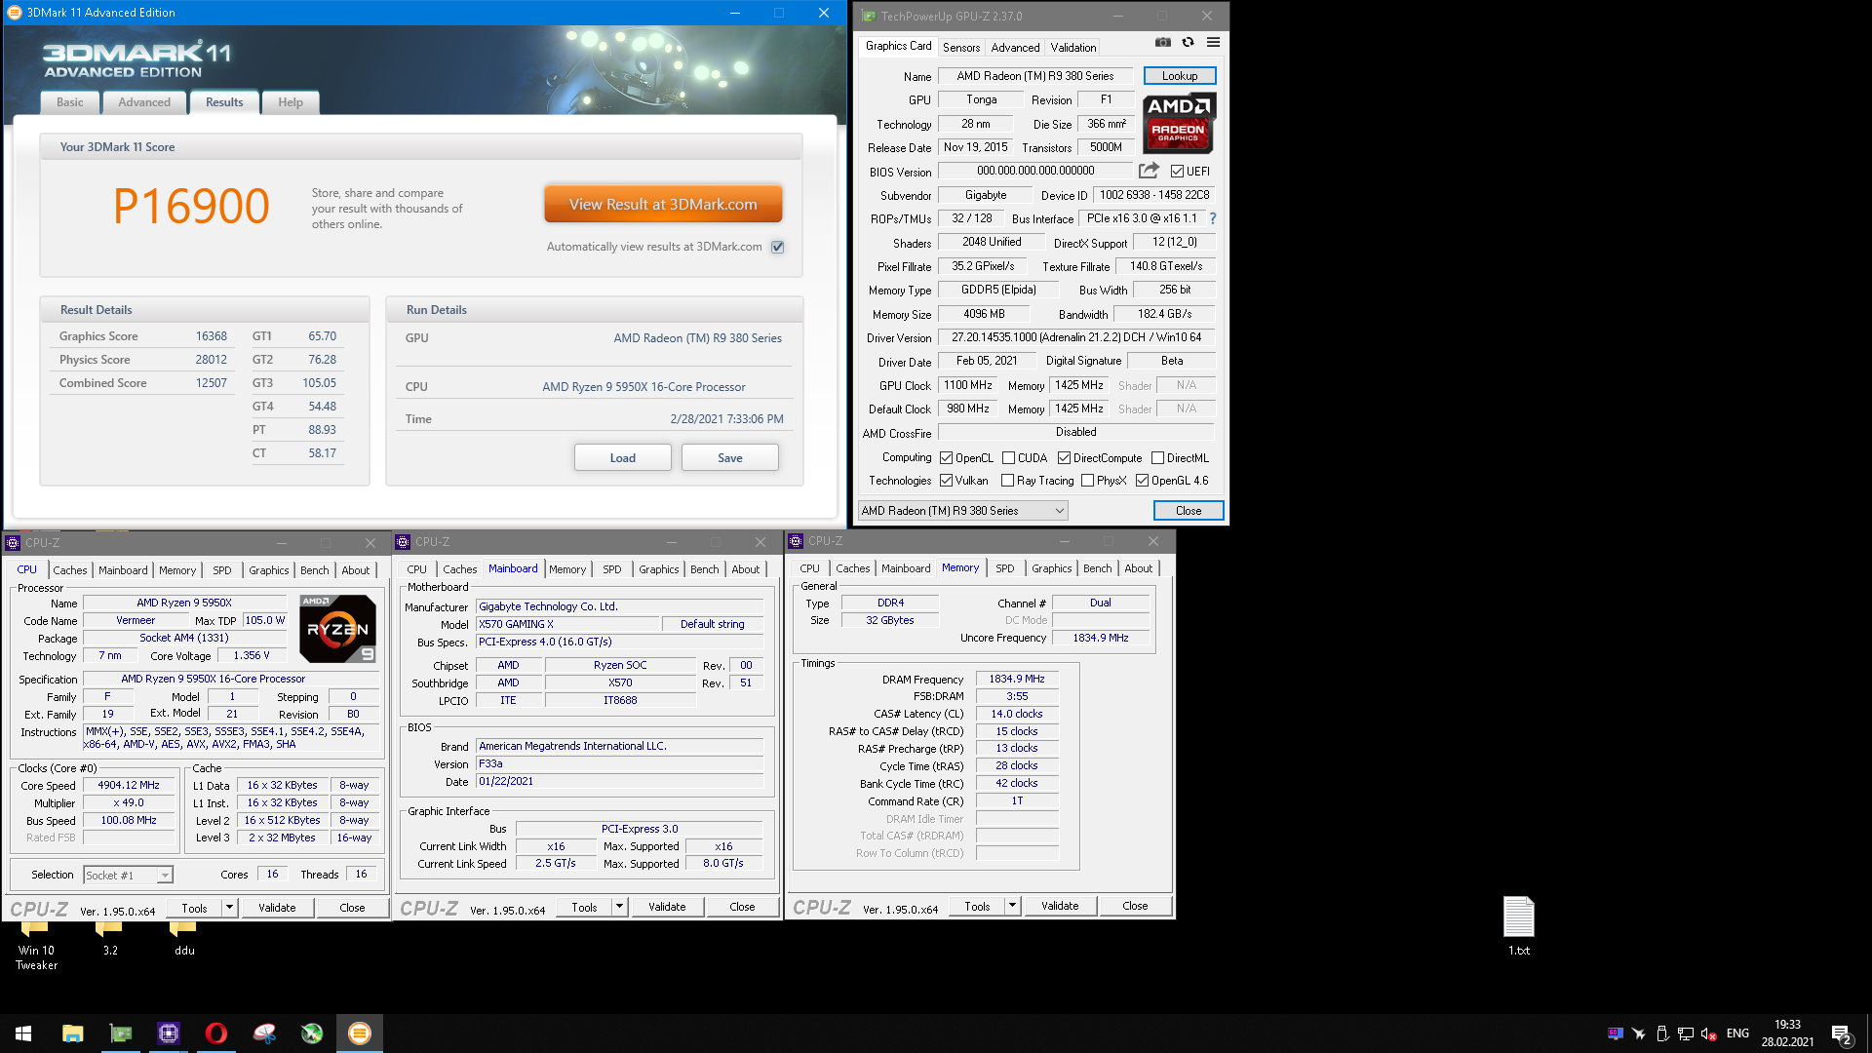This screenshot has height=1053, width=1872.
Task: Open the notification center icon
Action: (x=1842, y=1033)
